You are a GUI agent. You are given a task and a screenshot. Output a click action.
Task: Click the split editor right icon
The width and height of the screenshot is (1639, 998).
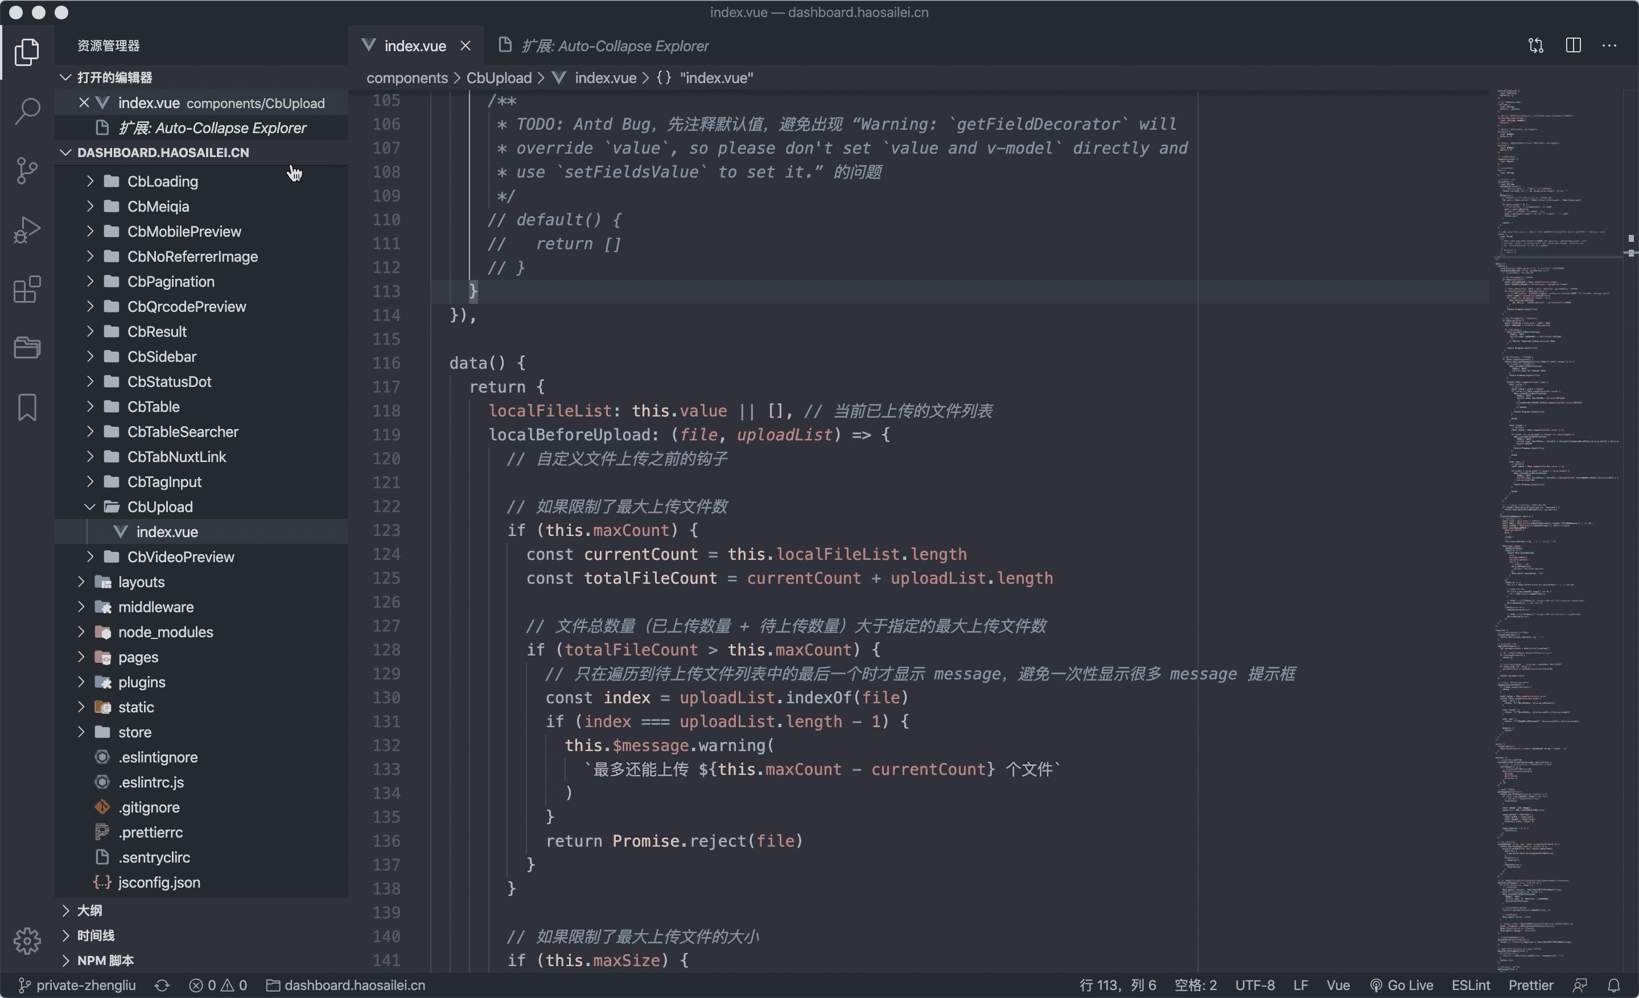[1572, 45]
